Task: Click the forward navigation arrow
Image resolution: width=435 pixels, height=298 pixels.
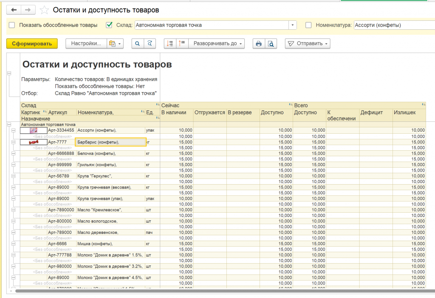Action: (x=28, y=10)
